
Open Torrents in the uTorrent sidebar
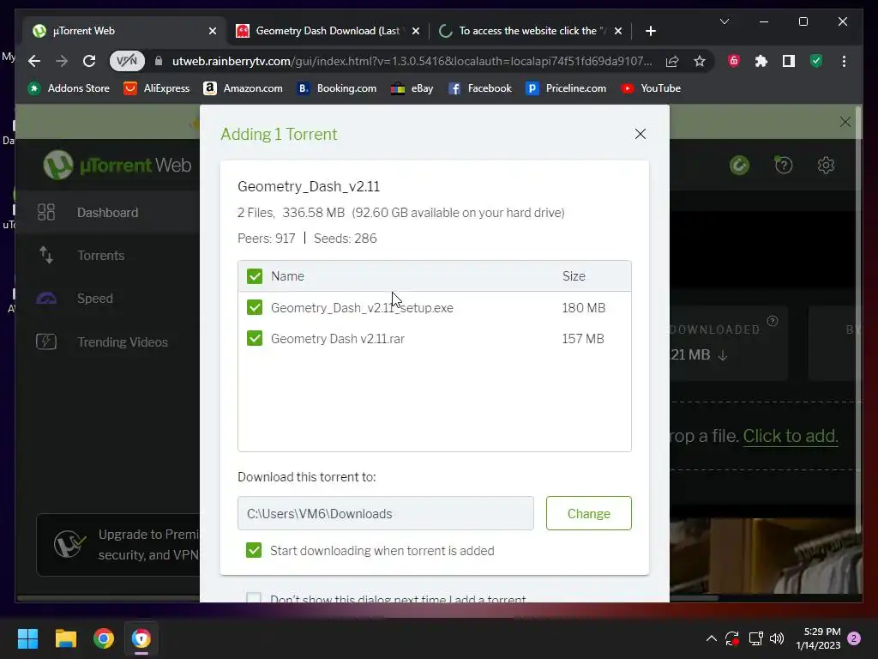coord(101,256)
